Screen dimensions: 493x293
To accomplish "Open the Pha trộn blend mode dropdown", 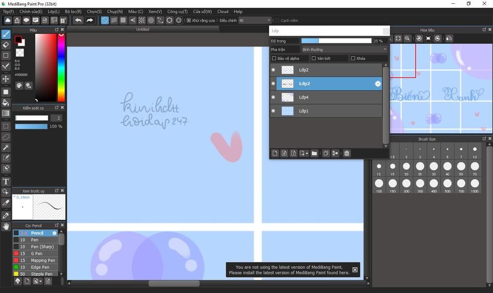I will click(x=344, y=50).
